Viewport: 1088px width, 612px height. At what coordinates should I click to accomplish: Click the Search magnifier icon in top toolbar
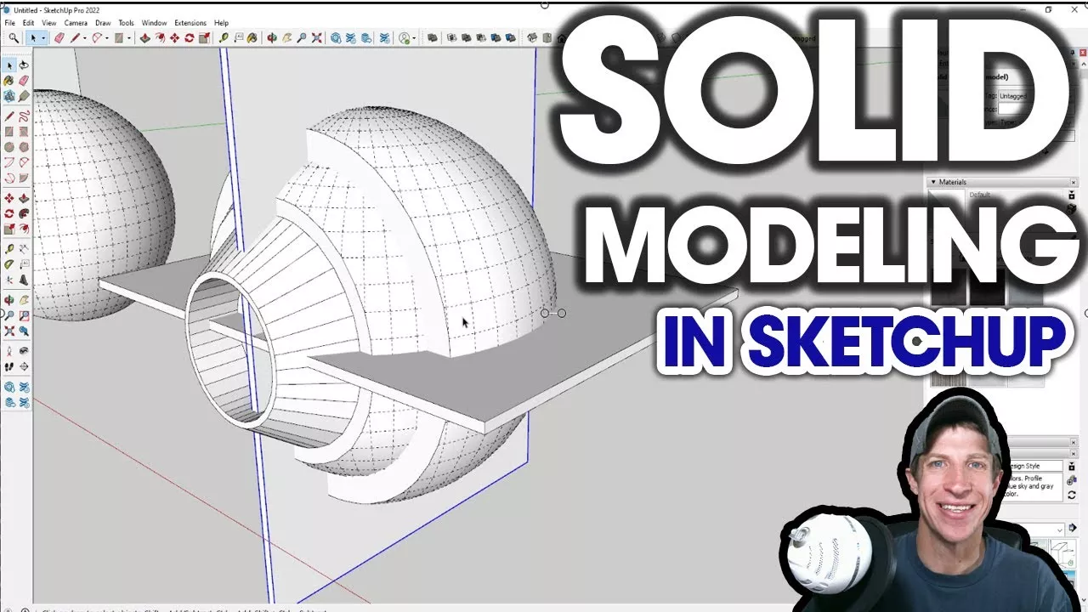(14, 37)
